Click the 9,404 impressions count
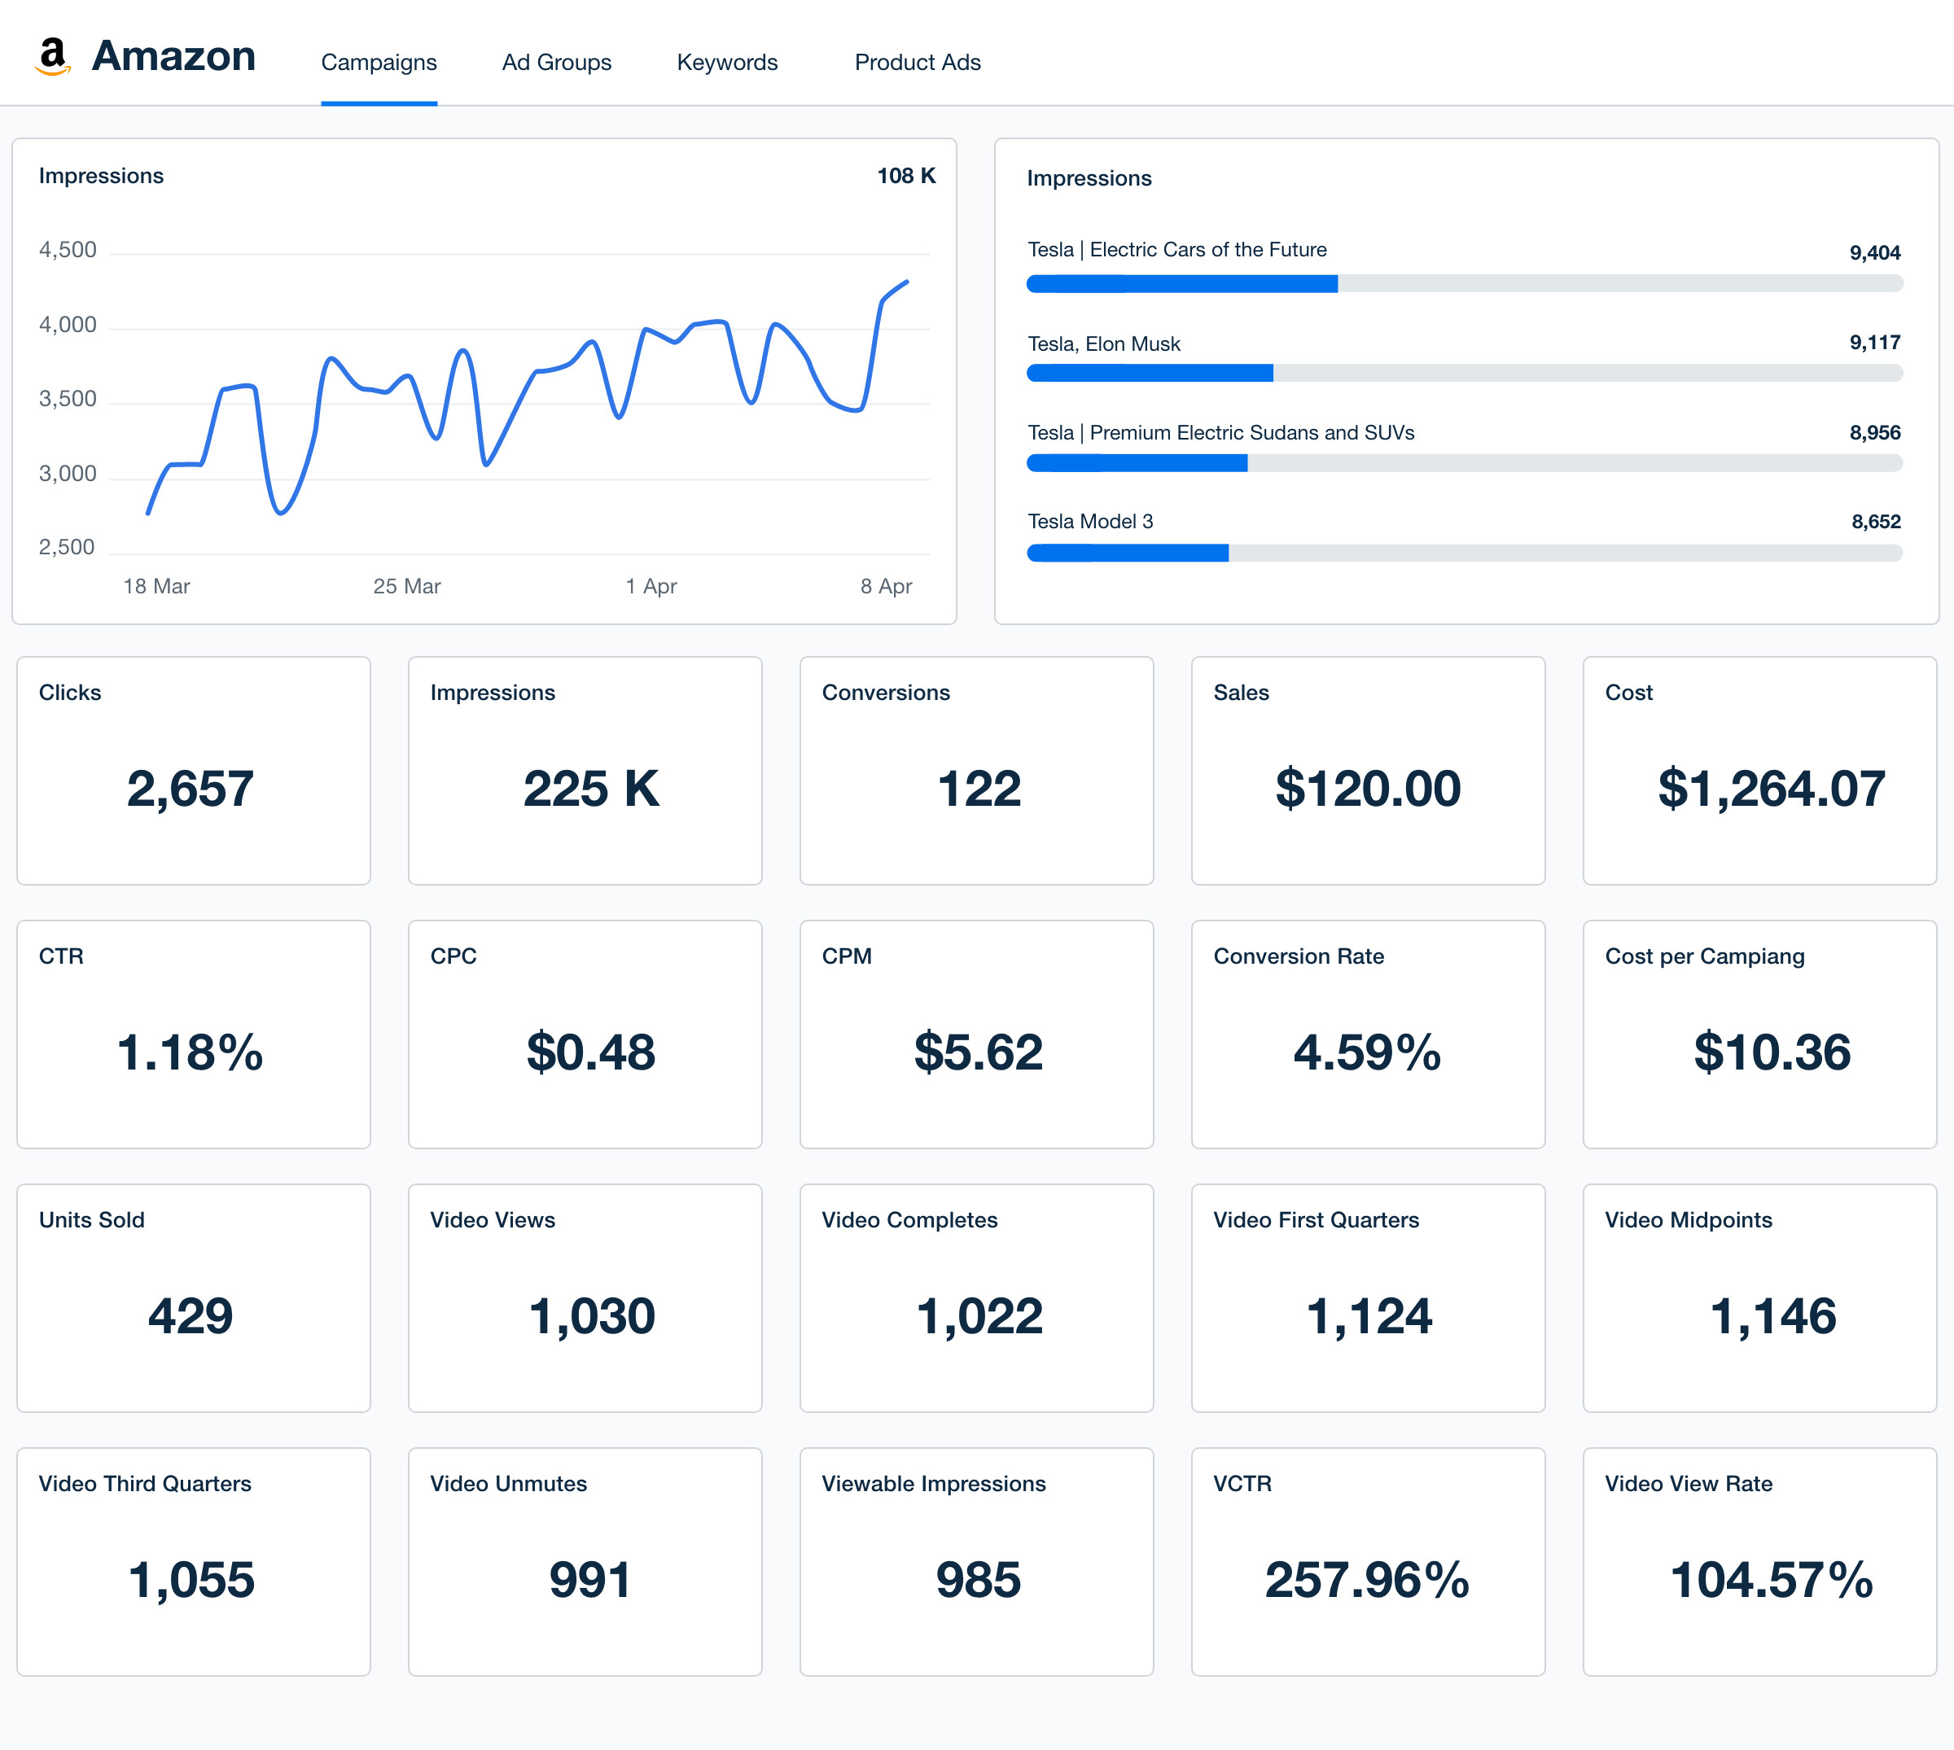Screen dimensions: 1954x1750 coord(1875,253)
